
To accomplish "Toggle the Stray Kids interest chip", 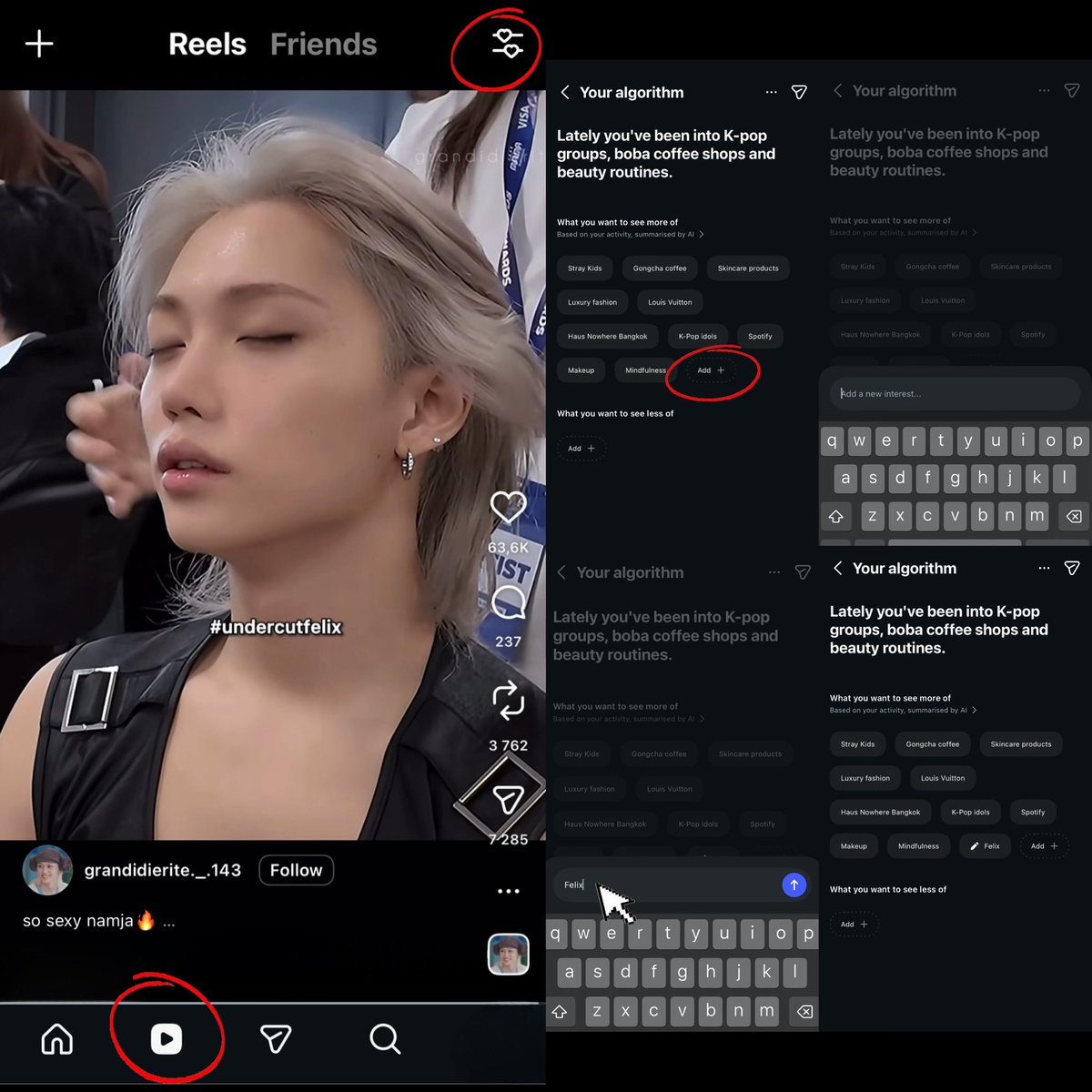I will (x=584, y=268).
